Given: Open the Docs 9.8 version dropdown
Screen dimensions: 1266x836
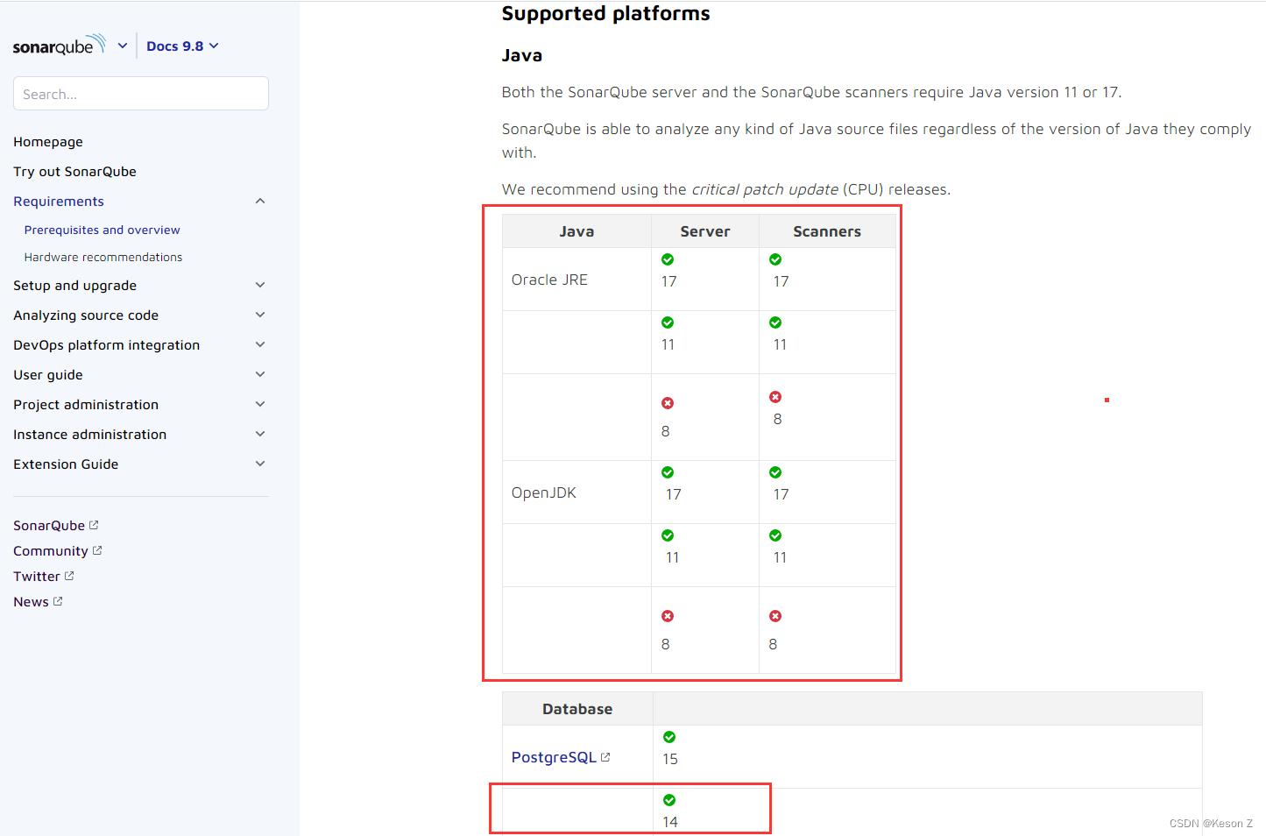Looking at the screenshot, I should coord(182,46).
